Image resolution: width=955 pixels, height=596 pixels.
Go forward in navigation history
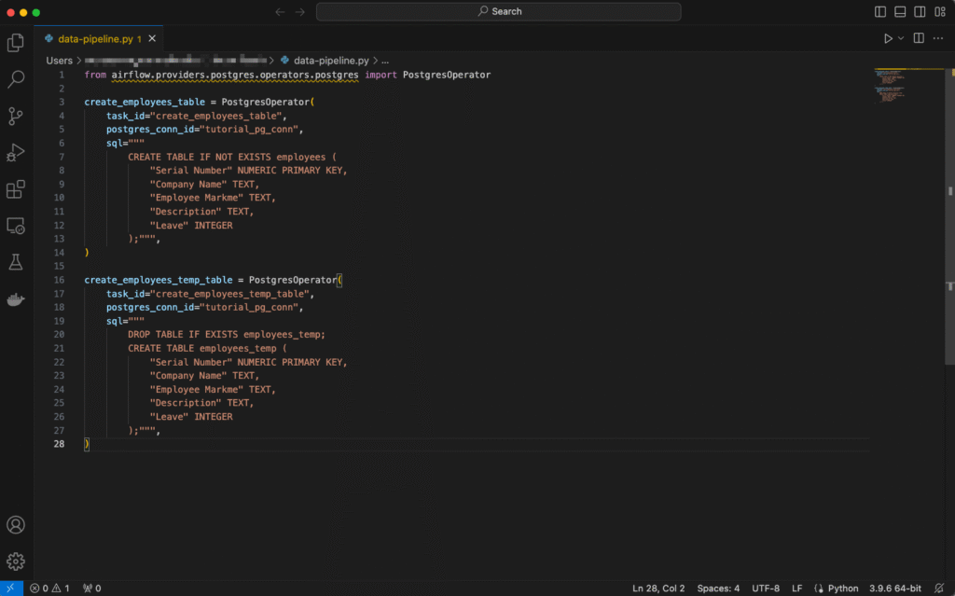[x=300, y=11]
